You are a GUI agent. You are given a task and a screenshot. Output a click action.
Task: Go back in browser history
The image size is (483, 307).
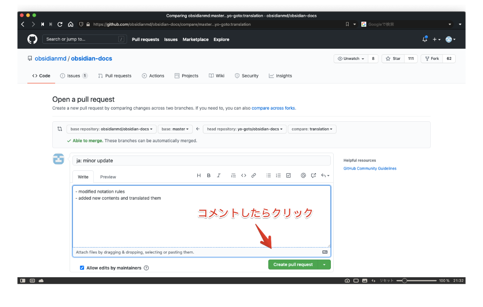coord(23,24)
